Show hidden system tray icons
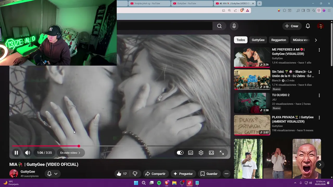 295,183
